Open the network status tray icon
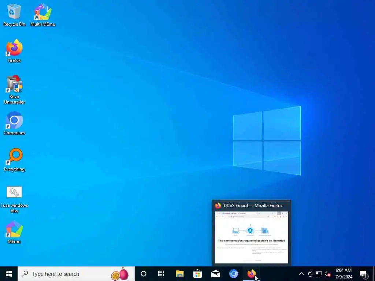Screen dimensions: 375x281 319,274
